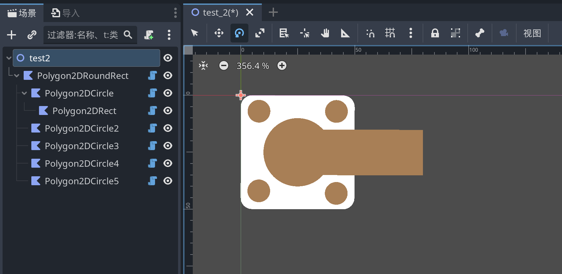Reset zoom at 356.4 %
Screen dimensions: 562x274
pyautogui.click(x=253, y=66)
